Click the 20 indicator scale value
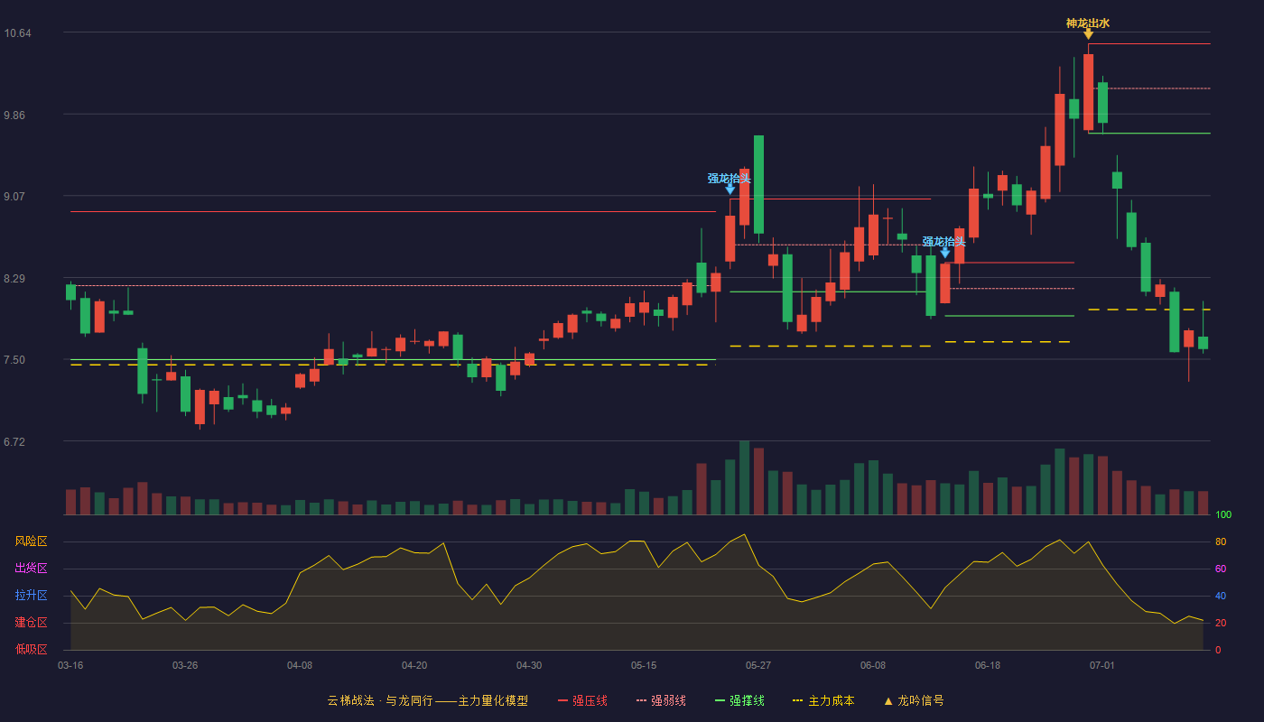 coord(1221,624)
